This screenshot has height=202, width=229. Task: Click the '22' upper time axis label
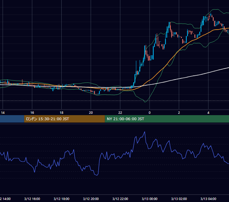[120, 113]
